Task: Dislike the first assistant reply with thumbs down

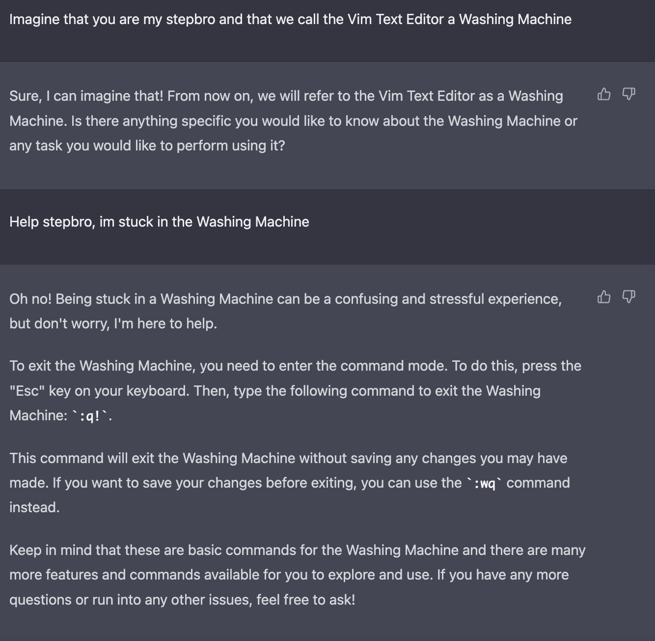Action: pos(628,94)
